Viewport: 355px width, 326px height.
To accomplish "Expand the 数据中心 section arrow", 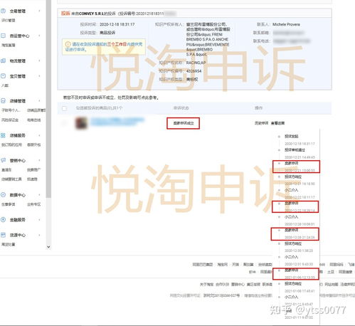I will [39, 195].
